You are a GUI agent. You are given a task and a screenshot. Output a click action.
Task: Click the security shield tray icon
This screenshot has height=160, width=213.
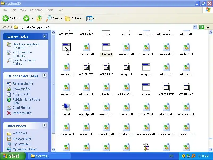(183, 156)
